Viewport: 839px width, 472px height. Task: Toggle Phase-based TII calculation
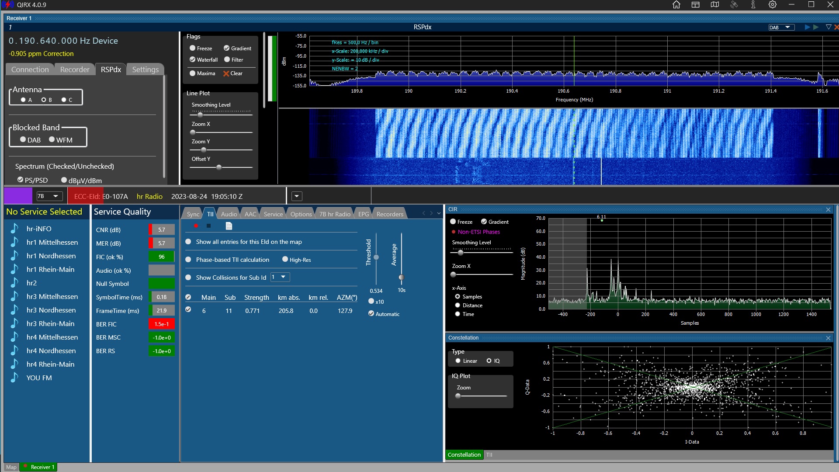click(188, 260)
